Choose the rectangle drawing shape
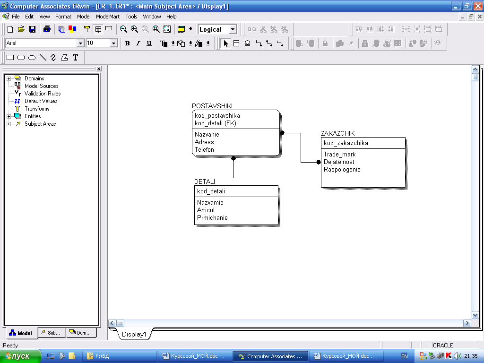484x363 pixels. click(x=10, y=57)
